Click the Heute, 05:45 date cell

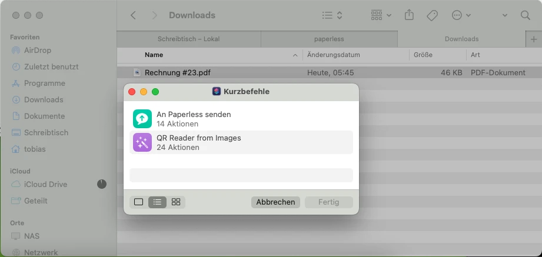click(331, 73)
